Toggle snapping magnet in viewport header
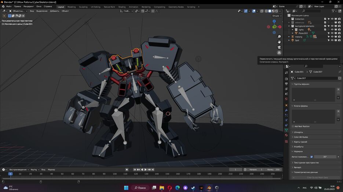343x192 pixels. [x=143, y=11]
